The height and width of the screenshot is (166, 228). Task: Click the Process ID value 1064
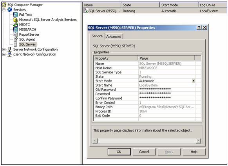click(x=143, y=111)
